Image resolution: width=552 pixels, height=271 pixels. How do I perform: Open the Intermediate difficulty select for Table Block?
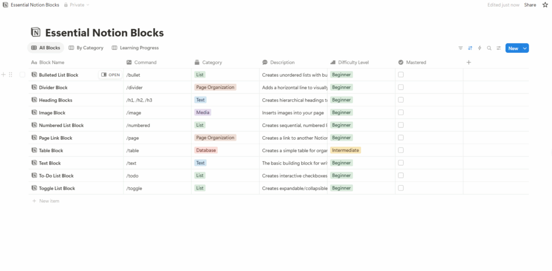pyautogui.click(x=346, y=151)
